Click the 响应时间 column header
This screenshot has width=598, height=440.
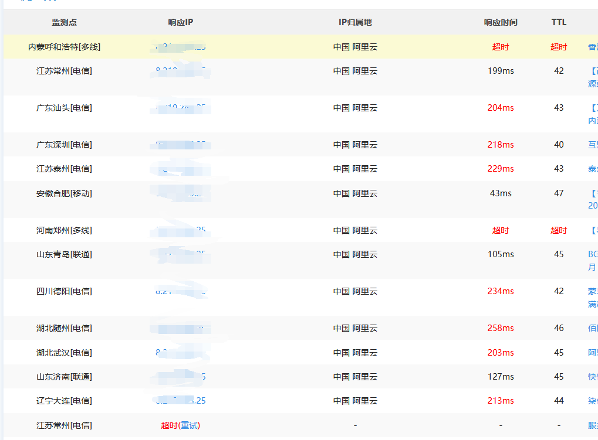click(501, 22)
